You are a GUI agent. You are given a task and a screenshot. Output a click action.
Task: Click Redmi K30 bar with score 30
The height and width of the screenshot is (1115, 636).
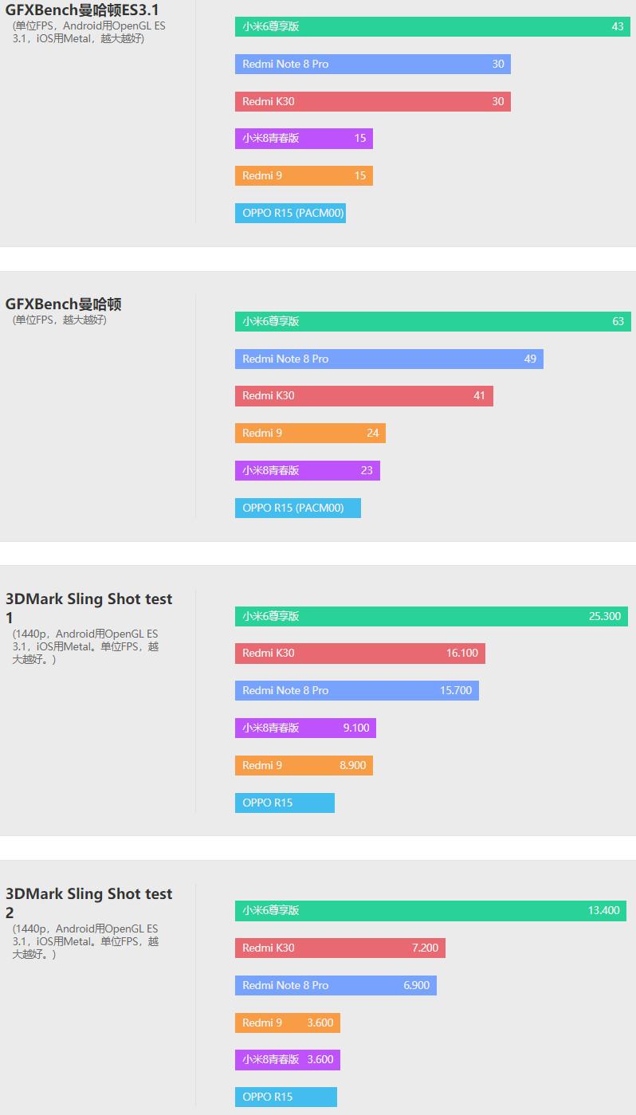373,101
